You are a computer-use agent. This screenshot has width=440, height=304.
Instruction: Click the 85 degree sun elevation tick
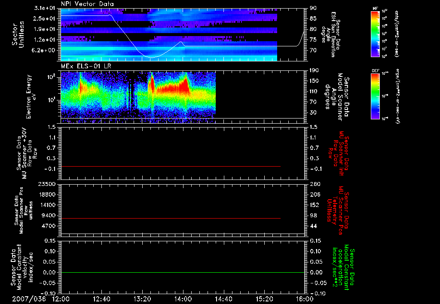coord(313,18)
